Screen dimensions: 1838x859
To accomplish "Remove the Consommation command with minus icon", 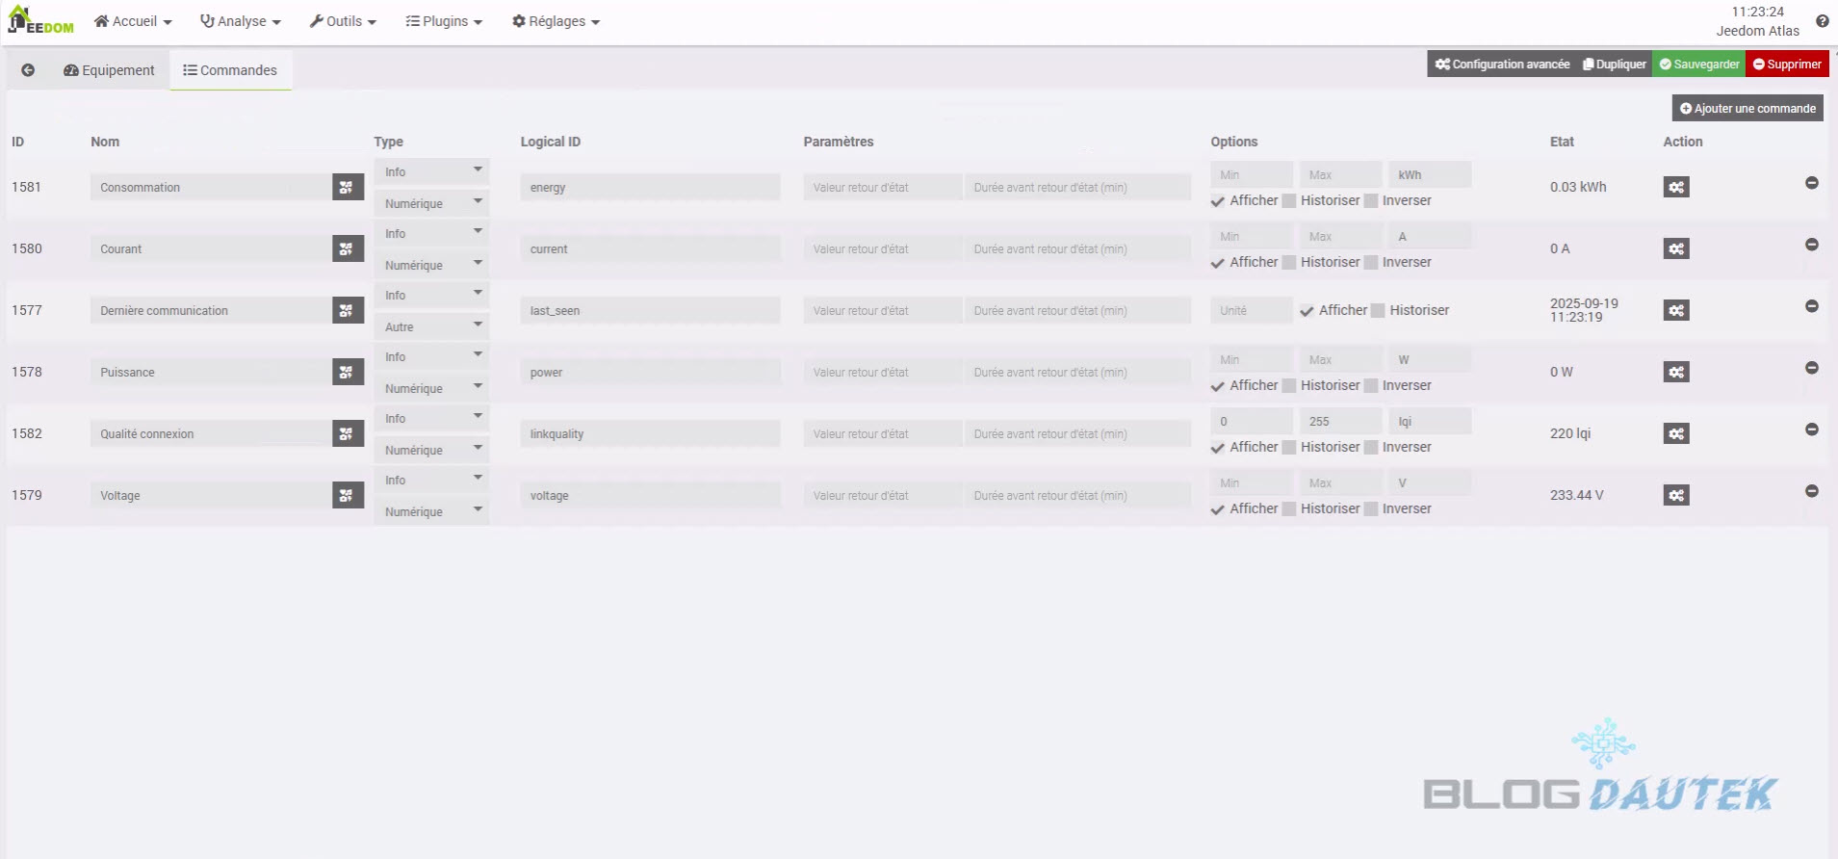I will pos(1811,183).
